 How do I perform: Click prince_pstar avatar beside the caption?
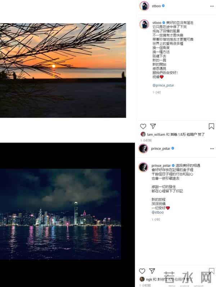(143, 167)
